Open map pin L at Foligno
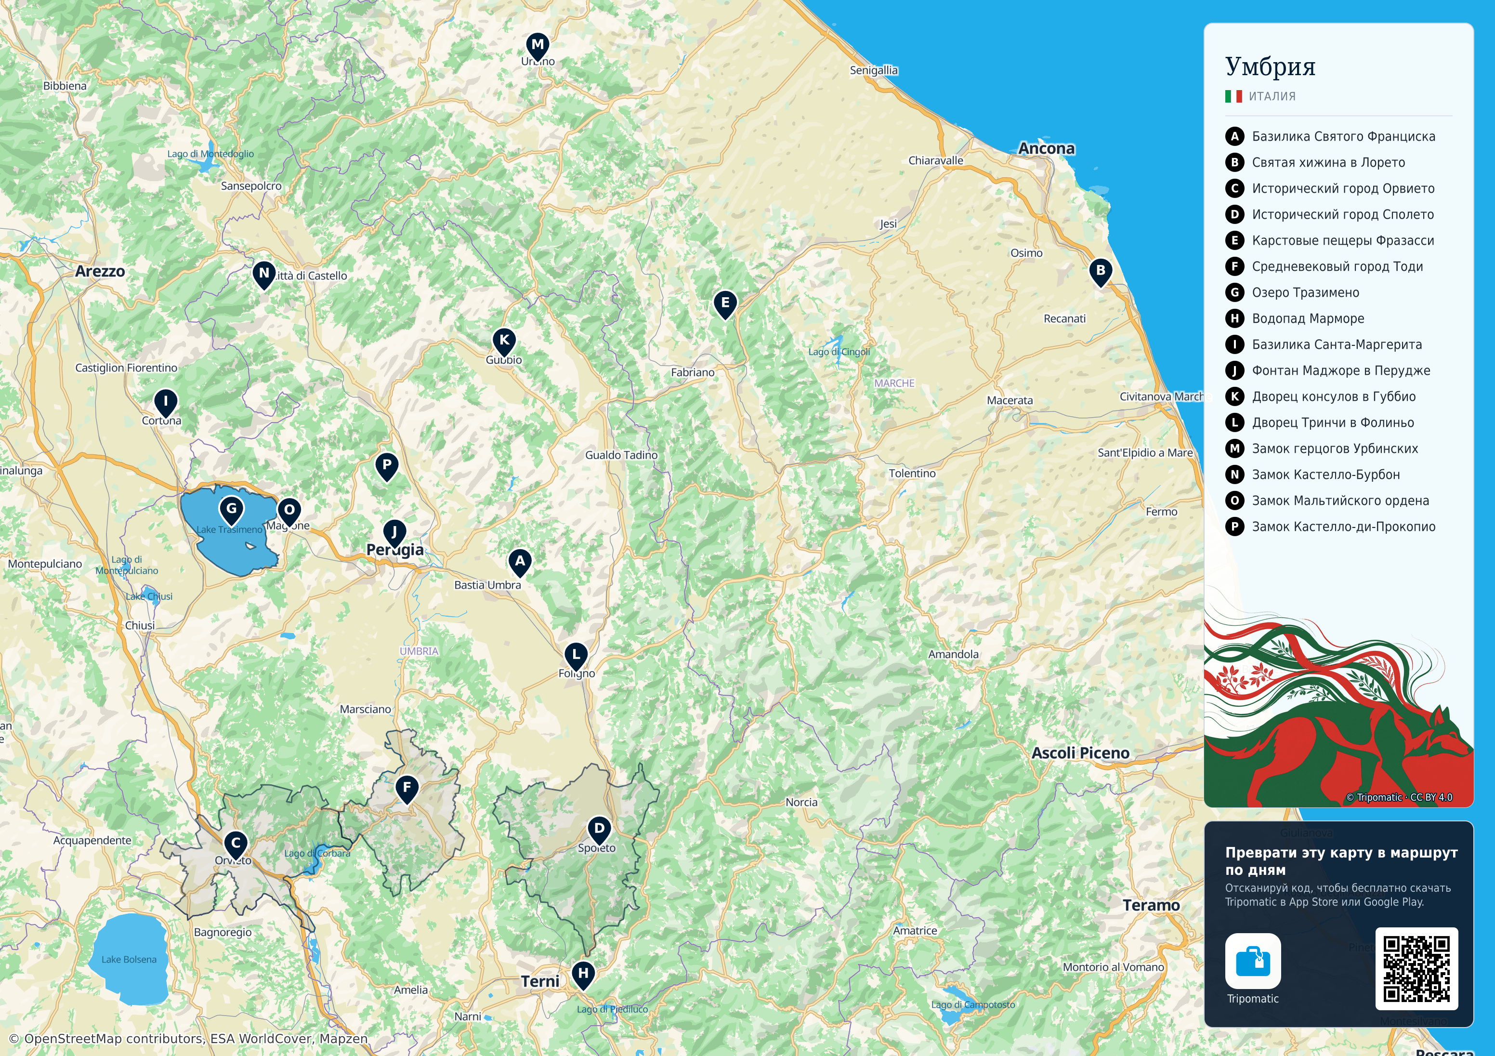 click(576, 657)
